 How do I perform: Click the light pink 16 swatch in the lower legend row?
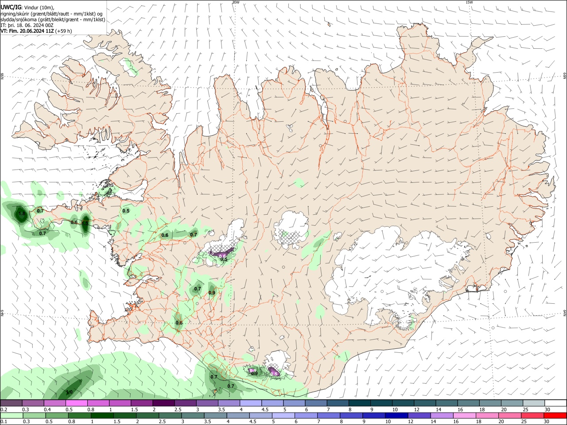[x=464, y=415]
